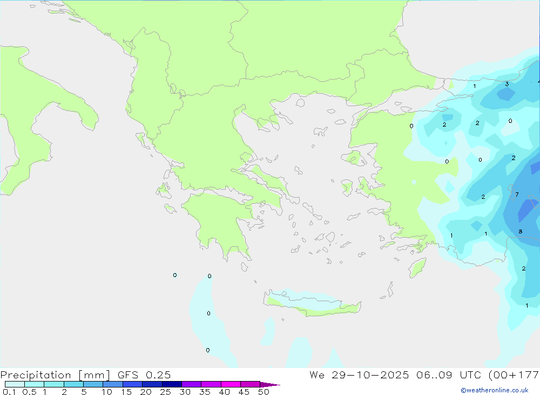The image size is (540, 395).
Task: Select the legend swatch between 5 and 10
Action: click(93, 384)
